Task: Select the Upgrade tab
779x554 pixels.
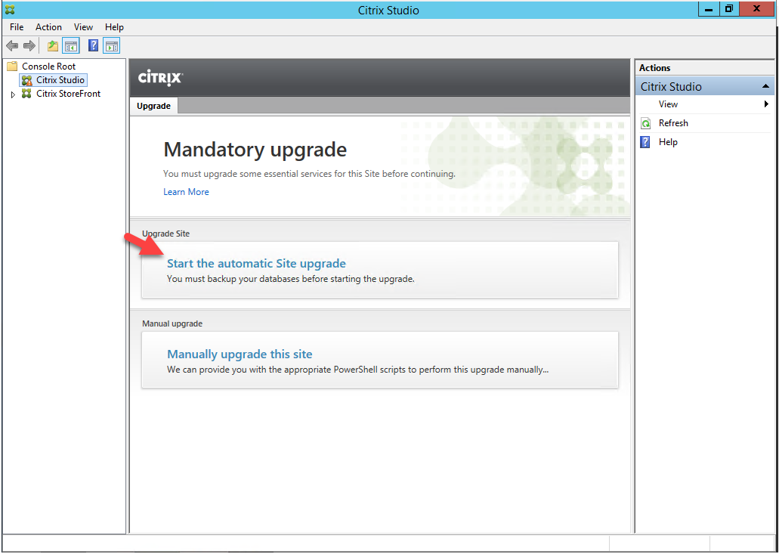Action: tap(153, 106)
